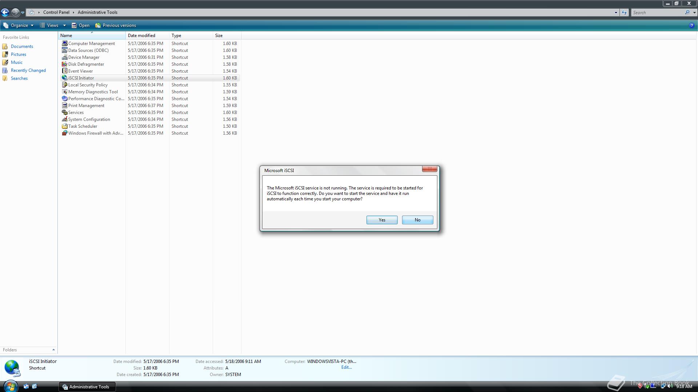Open the Organize dropdown menu

click(x=18, y=25)
